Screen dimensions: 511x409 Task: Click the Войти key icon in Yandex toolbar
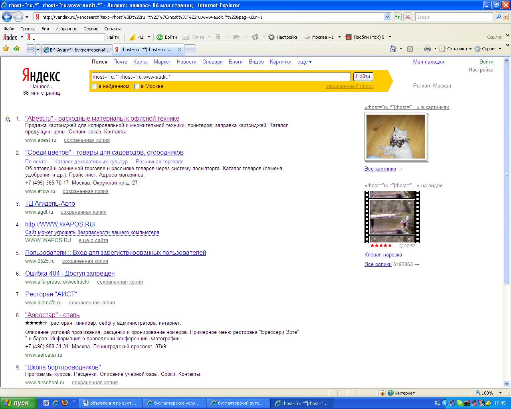pos(160,37)
